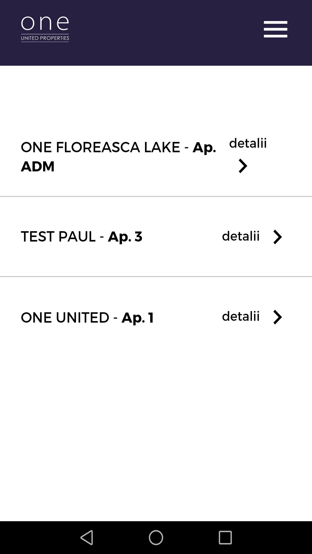Tap the chevron beside ONE UNITED - Ap. 1
Viewport: 312px width, 554px height.
278,317
